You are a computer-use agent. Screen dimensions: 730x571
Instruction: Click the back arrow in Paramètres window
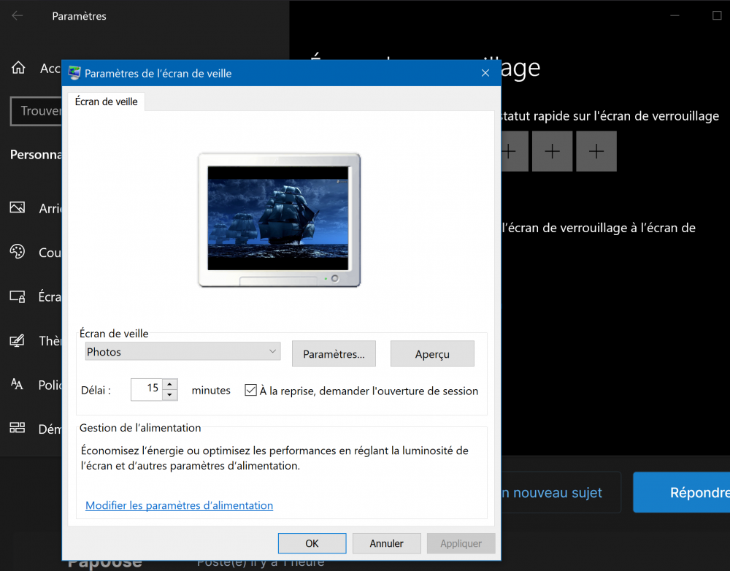pos(17,15)
